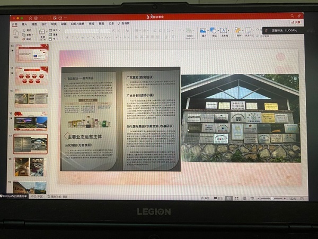Toggle Normal view button in status bar
318x239 pixels.
coord(229,198)
